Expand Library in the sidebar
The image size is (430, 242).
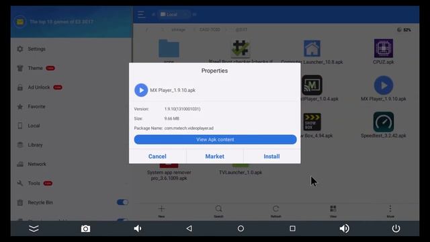coord(35,145)
